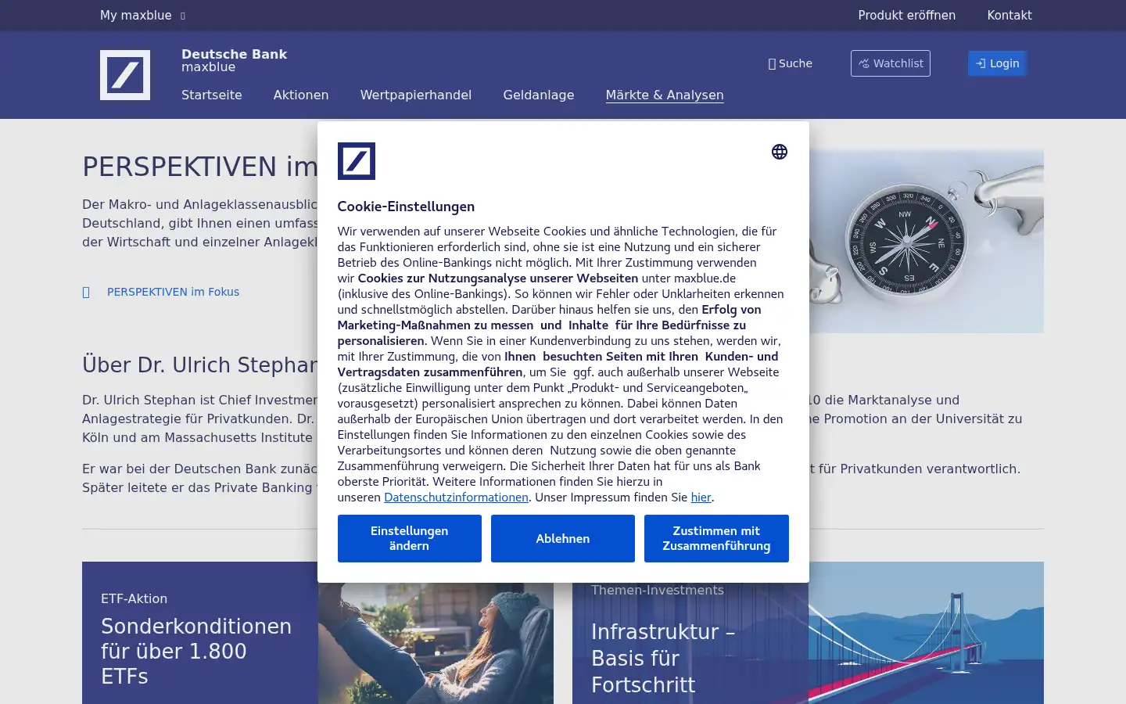The height and width of the screenshot is (704, 1126).
Task: Click the Deutsche Bank logo inside cookie dialog
Action: tap(357, 161)
